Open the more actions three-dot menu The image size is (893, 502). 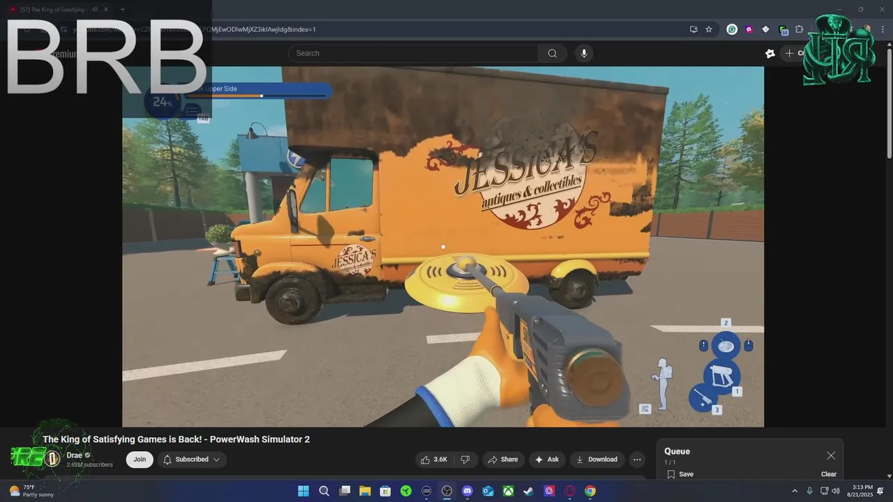point(636,459)
